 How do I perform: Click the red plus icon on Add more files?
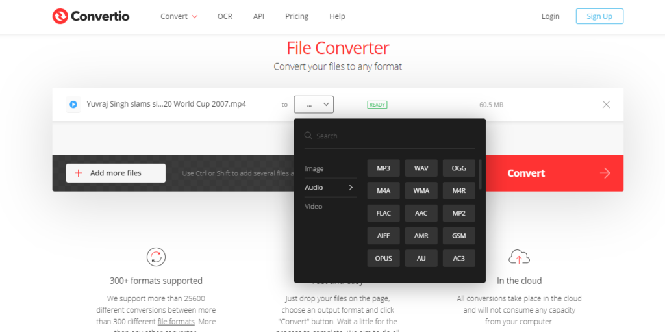79,173
